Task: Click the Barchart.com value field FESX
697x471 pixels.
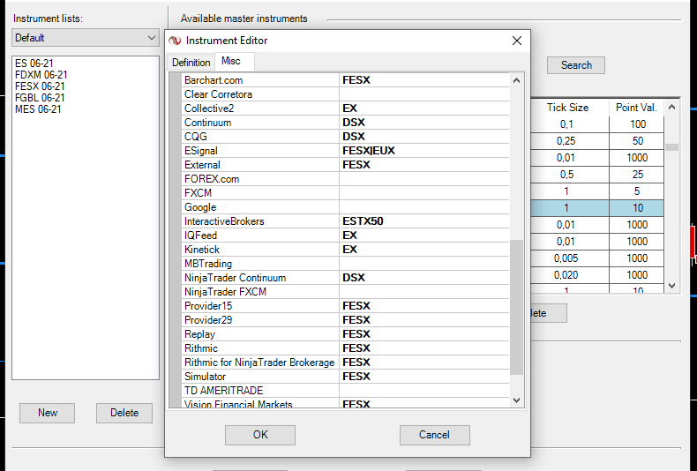Action: pyautogui.click(x=424, y=80)
